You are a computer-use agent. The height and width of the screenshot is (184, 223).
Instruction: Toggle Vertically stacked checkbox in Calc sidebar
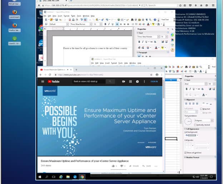(x=195, y=125)
